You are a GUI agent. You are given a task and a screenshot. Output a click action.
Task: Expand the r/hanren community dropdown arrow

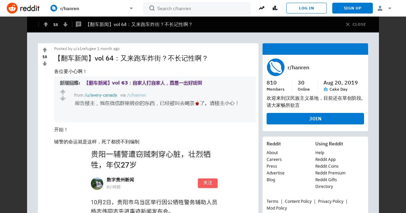point(131,8)
